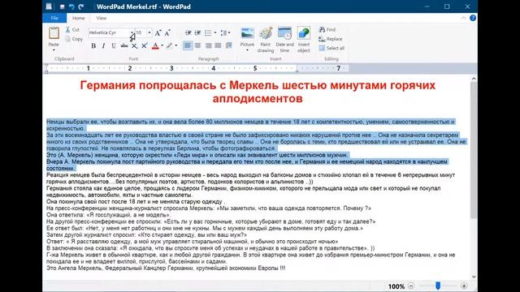Viewport: 520px width, 292px height.
Task: Redo the last action
Action: point(81,6)
